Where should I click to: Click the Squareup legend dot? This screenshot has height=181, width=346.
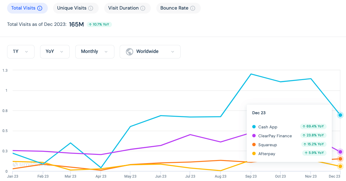[254, 144]
